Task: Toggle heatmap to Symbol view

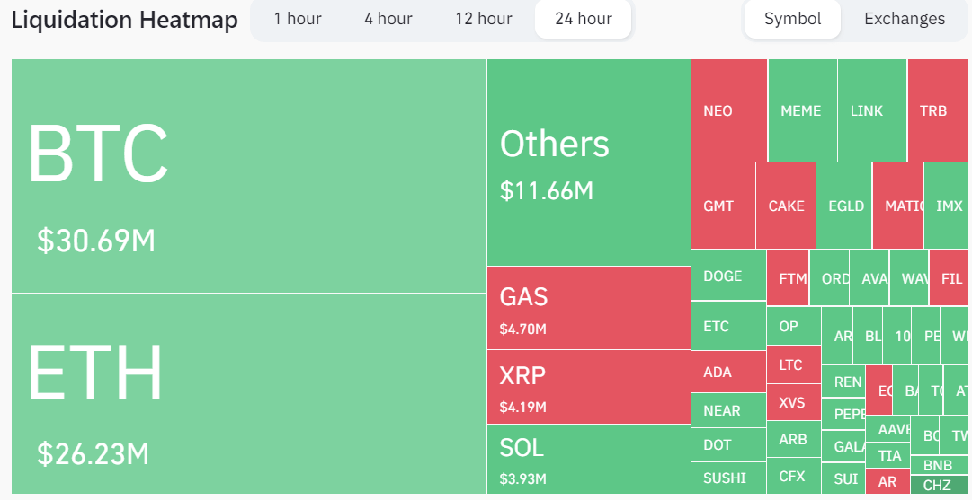Action: pos(792,19)
